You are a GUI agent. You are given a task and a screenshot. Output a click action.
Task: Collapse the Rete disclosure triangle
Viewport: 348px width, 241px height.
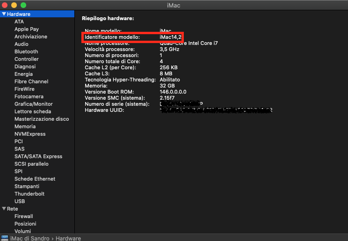tap(4, 209)
